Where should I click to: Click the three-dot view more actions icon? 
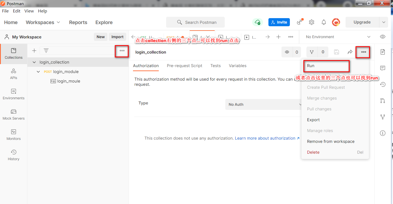(363, 52)
